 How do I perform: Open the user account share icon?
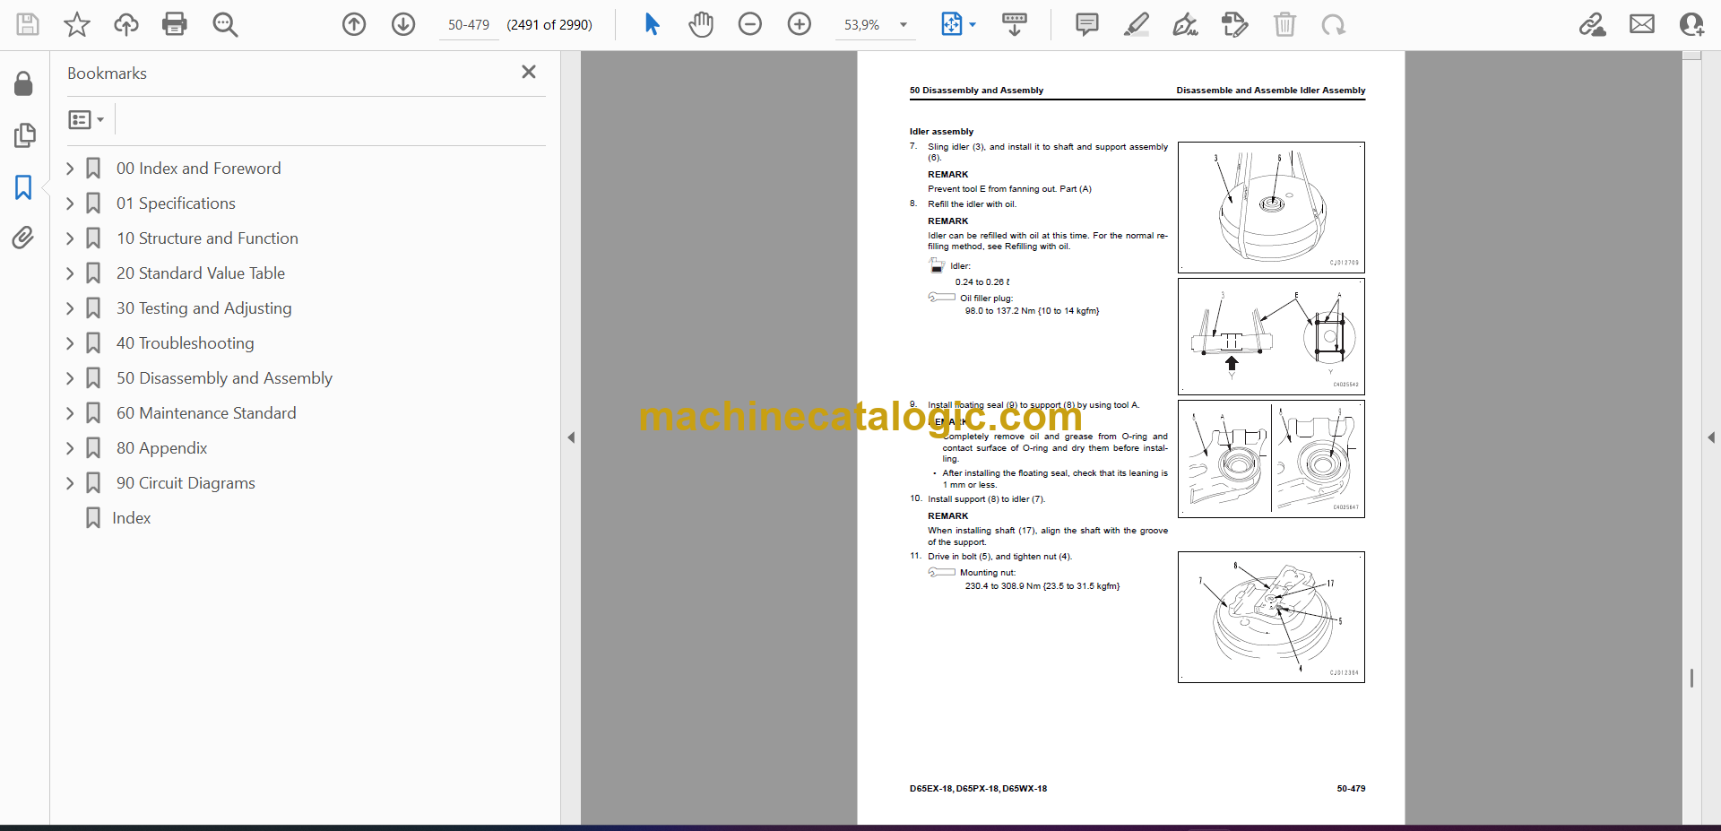[1691, 24]
